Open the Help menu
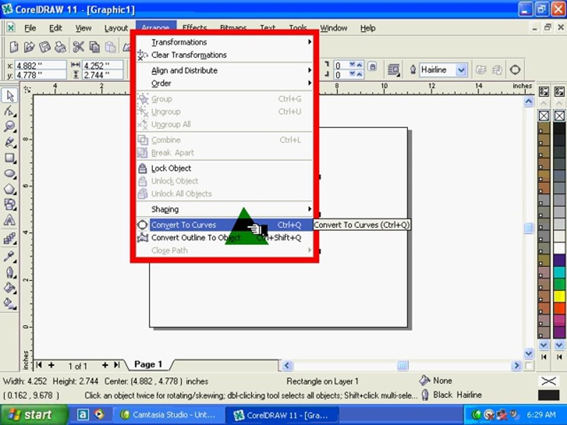Image resolution: width=567 pixels, height=425 pixels. point(368,28)
